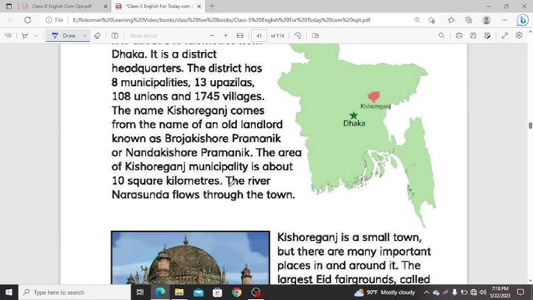Enter full screen mode
This screenshot has width=533, height=300.
point(505,36)
